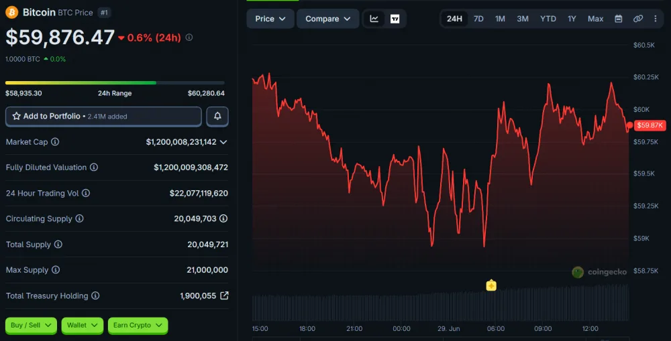This screenshot has height=341, width=671.
Task: Click the $60,280.64 range high value
Action: [206, 93]
